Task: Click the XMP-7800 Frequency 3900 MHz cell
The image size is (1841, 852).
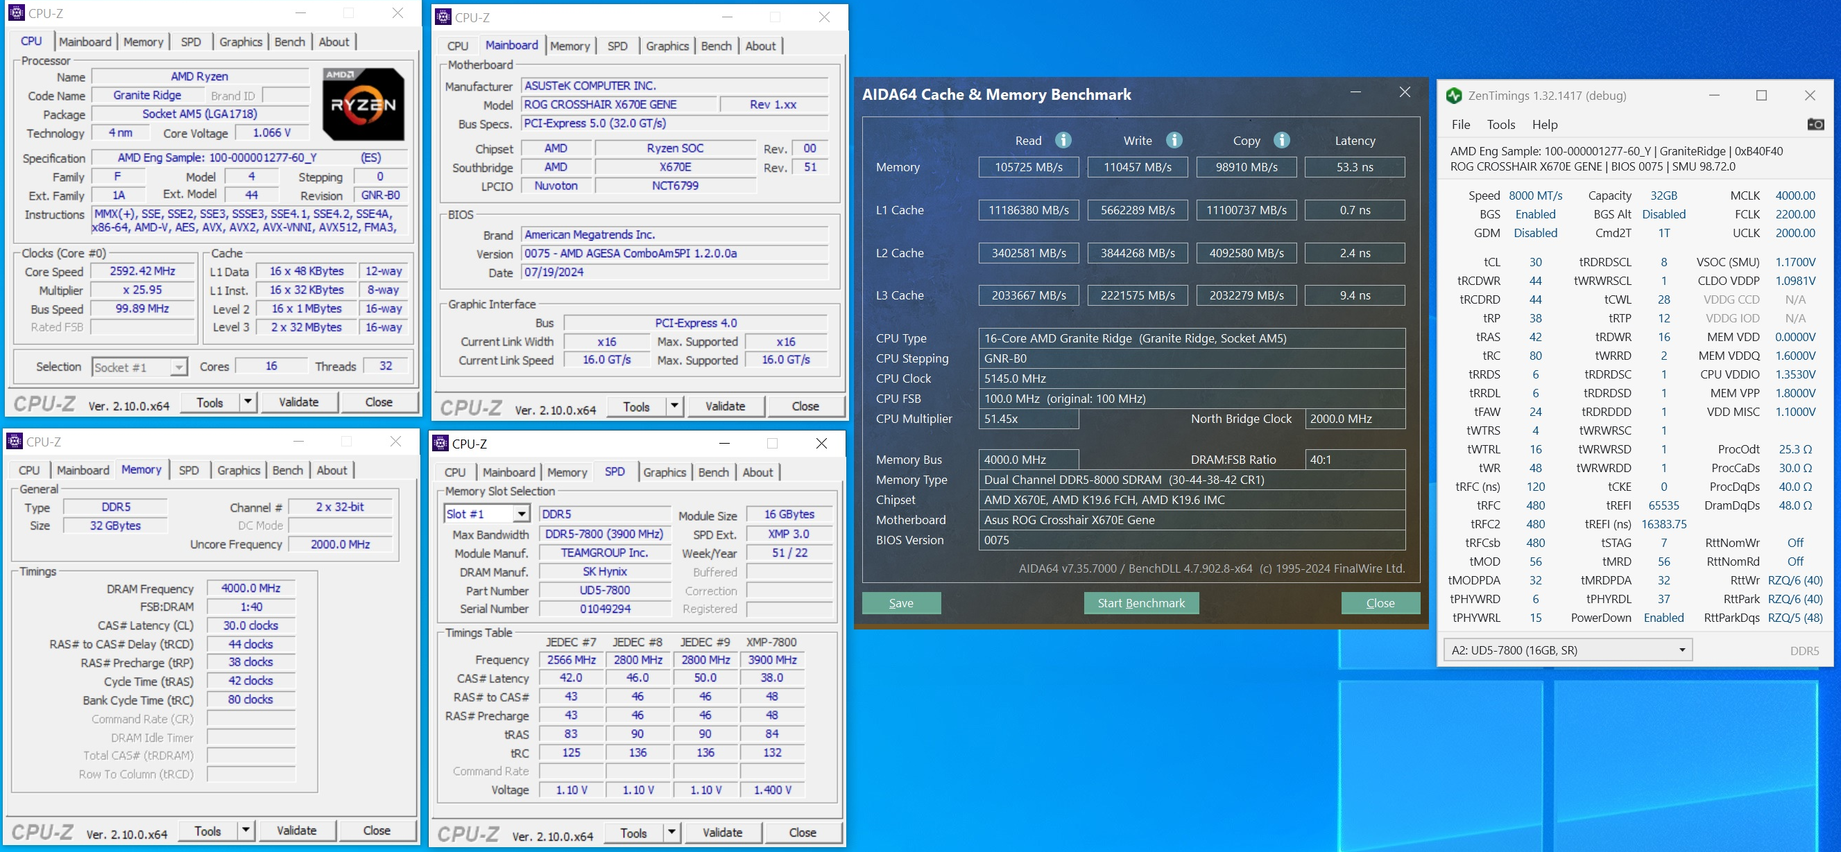Action: point(772,659)
